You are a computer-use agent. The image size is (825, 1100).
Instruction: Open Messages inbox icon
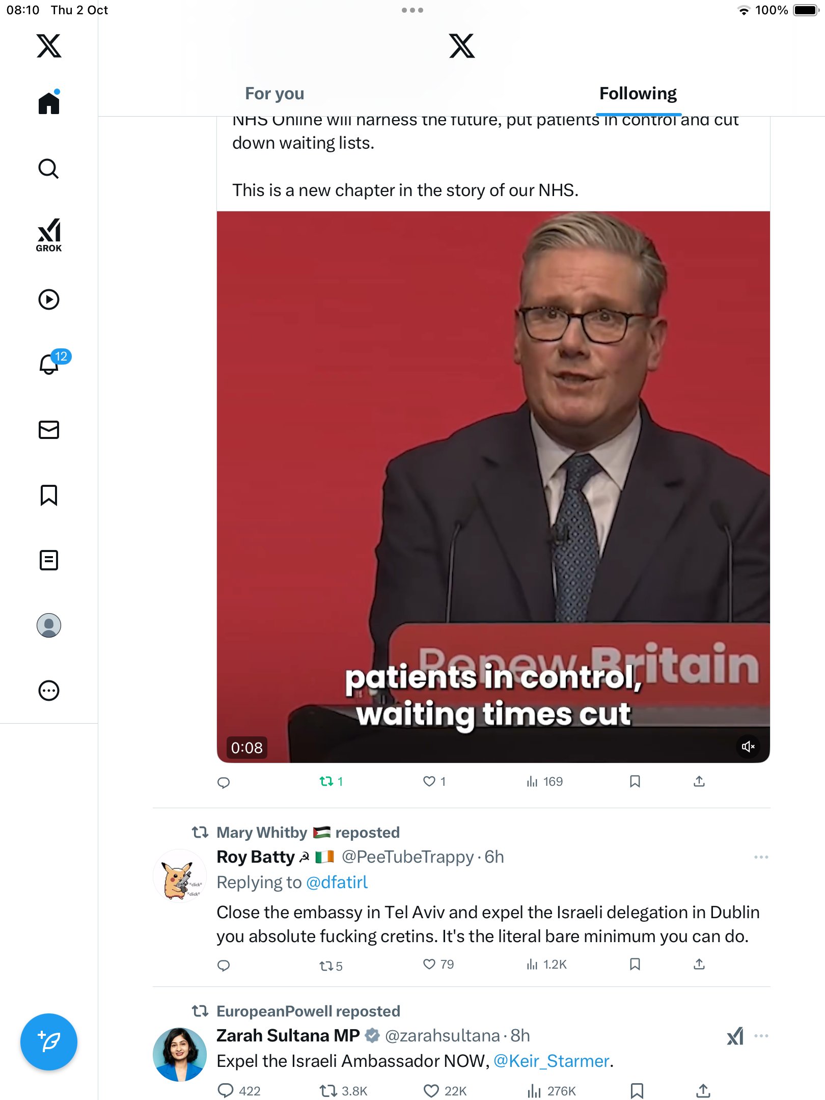[x=49, y=430]
